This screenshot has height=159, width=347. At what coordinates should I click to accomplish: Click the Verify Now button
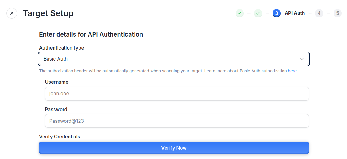coord(174,148)
